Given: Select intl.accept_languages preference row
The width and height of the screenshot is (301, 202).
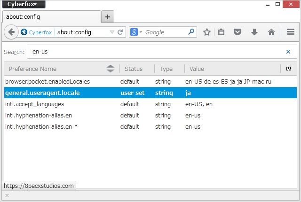Looking at the screenshot, I should [x=150, y=104].
